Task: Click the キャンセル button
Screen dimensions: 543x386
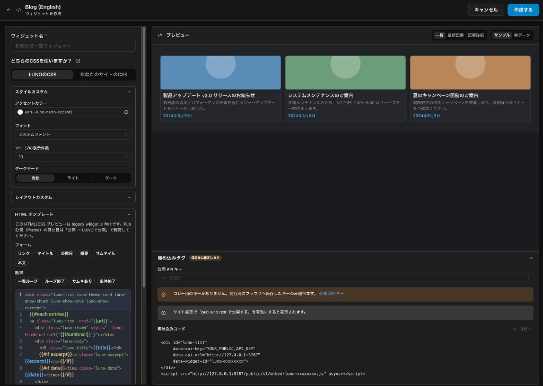Action: [x=486, y=10]
